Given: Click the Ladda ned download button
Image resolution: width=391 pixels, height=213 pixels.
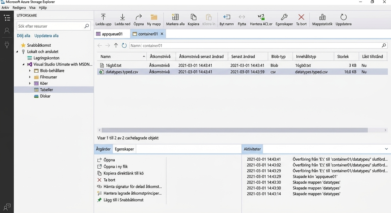Looking at the screenshot, I should pyautogui.click(x=122, y=20).
